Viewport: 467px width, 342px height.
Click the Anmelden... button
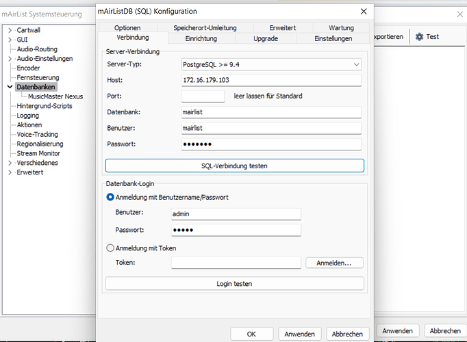(334, 263)
